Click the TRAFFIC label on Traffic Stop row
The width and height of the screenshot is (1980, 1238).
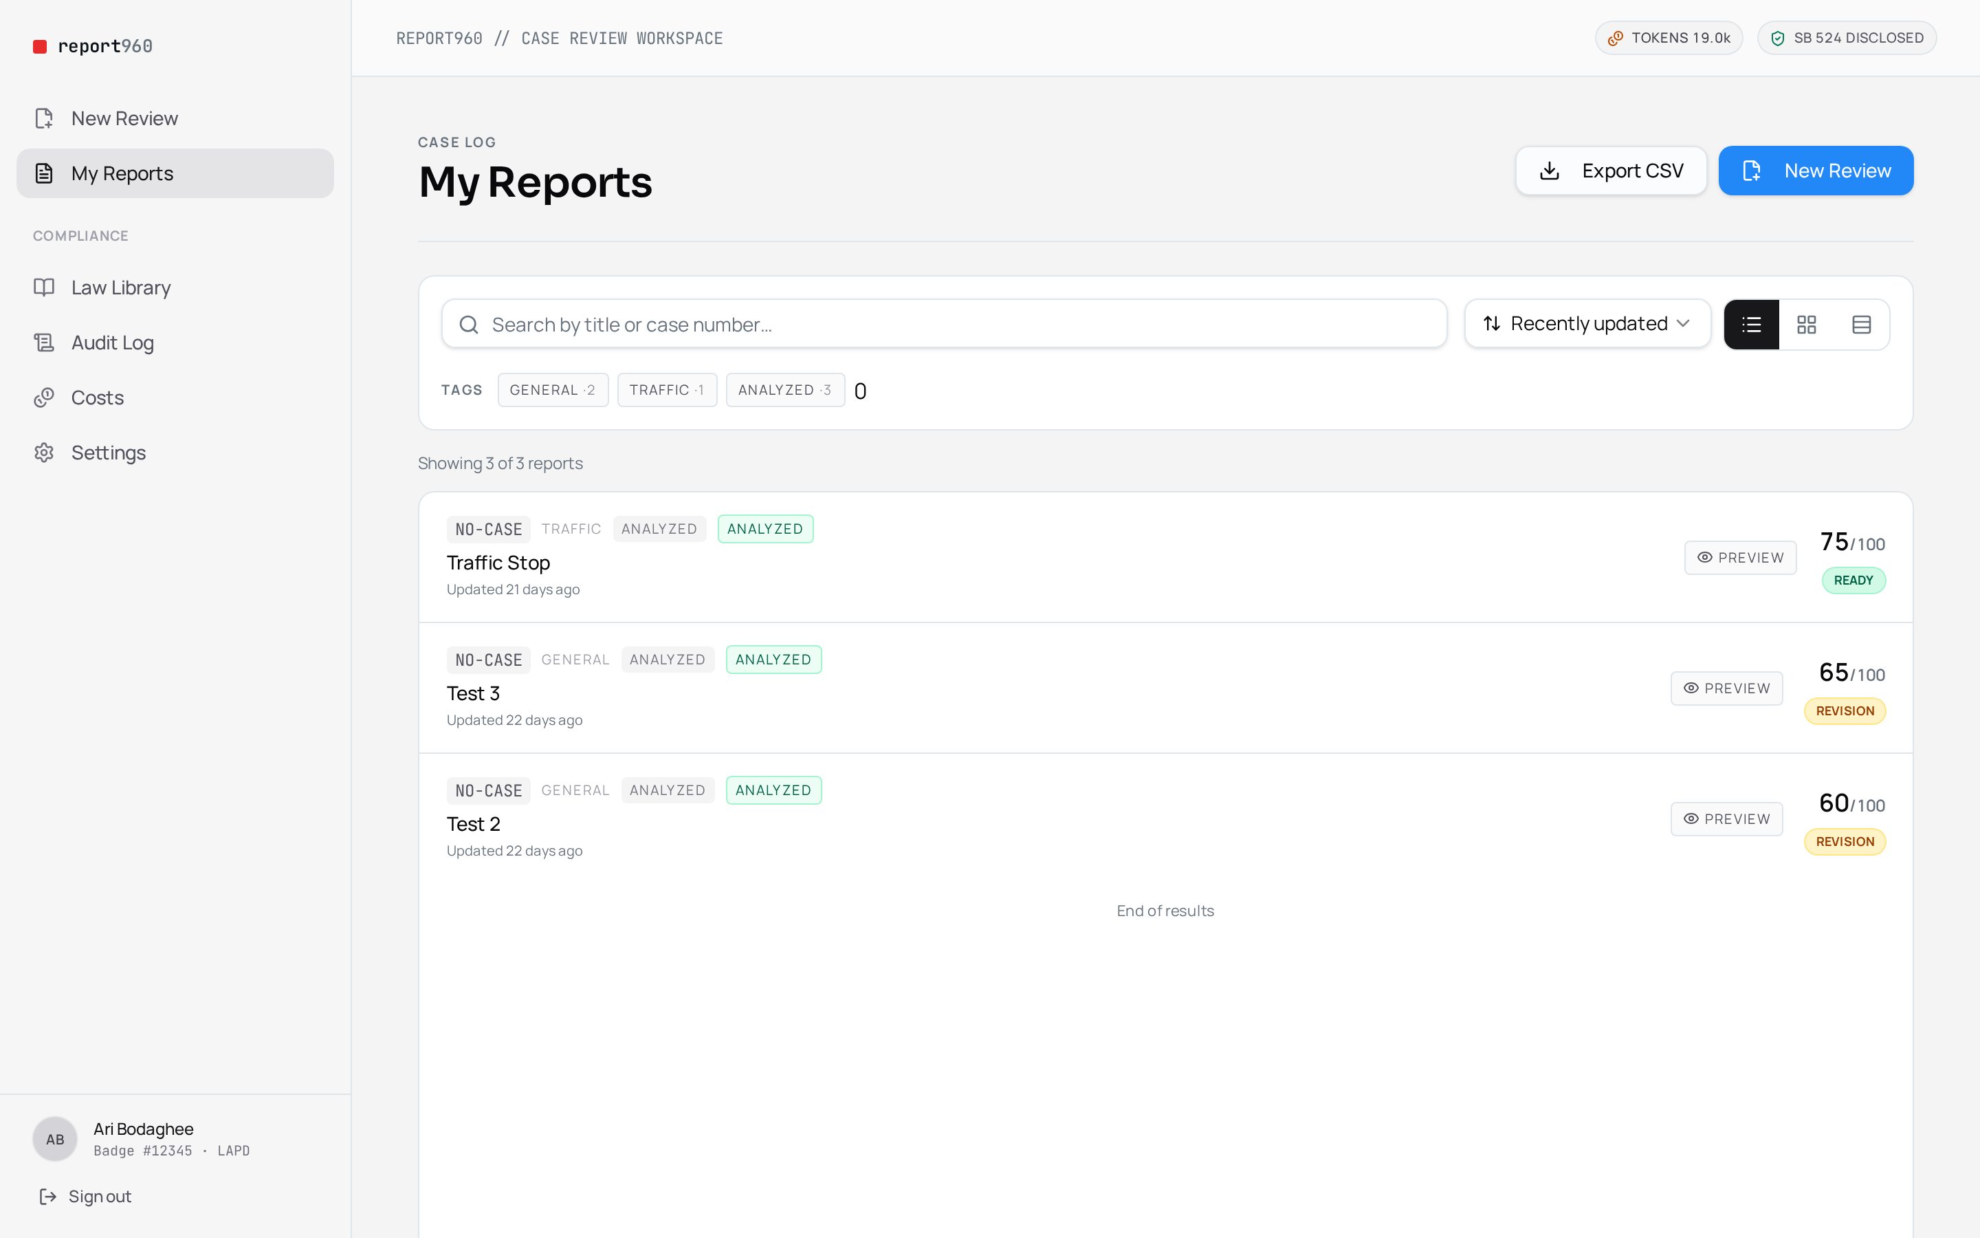click(571, 529)
